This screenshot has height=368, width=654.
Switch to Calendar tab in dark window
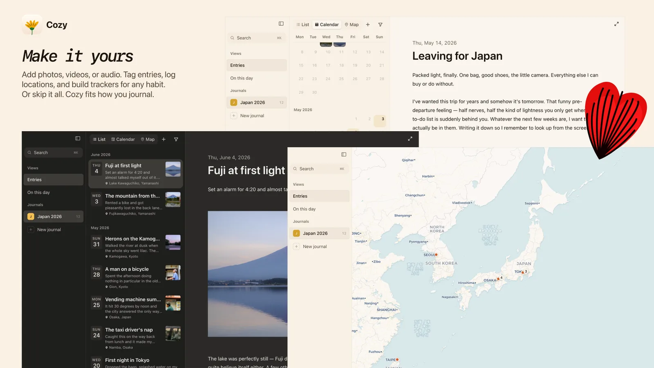[x=123, y=139]
